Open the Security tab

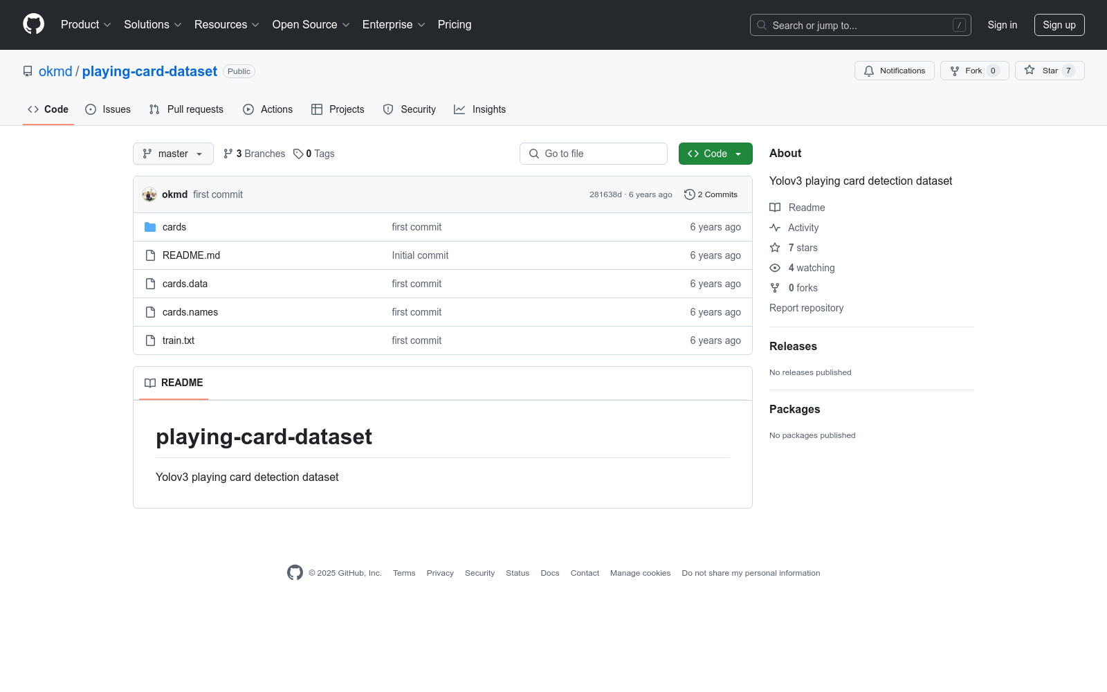pyautogui.click(x=410, y=109)
